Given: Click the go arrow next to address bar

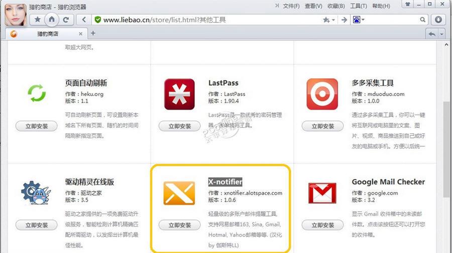Looking at the screenshot, I should coord(344,20).
